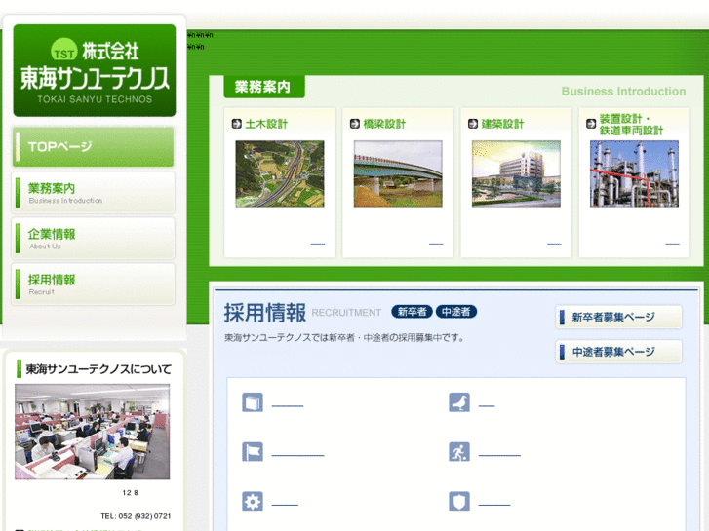Click the TST company logo banner

[x=95, y=70]
